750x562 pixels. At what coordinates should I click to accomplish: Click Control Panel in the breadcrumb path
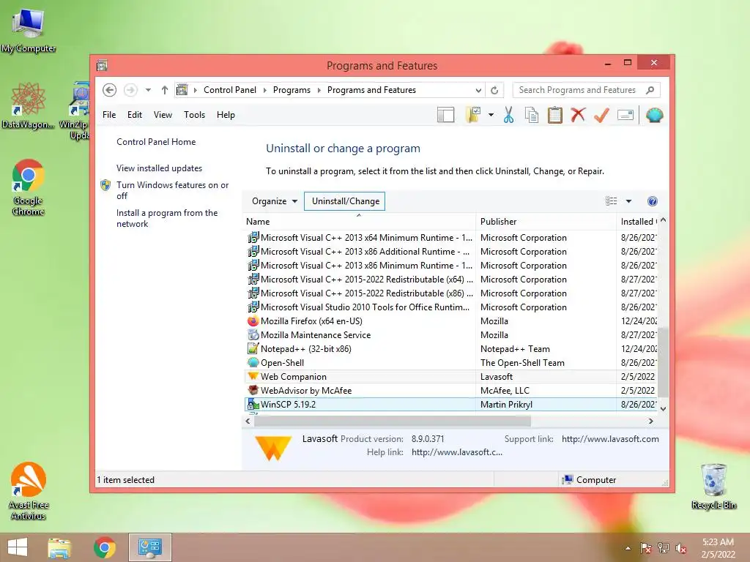tap(230, 90)
